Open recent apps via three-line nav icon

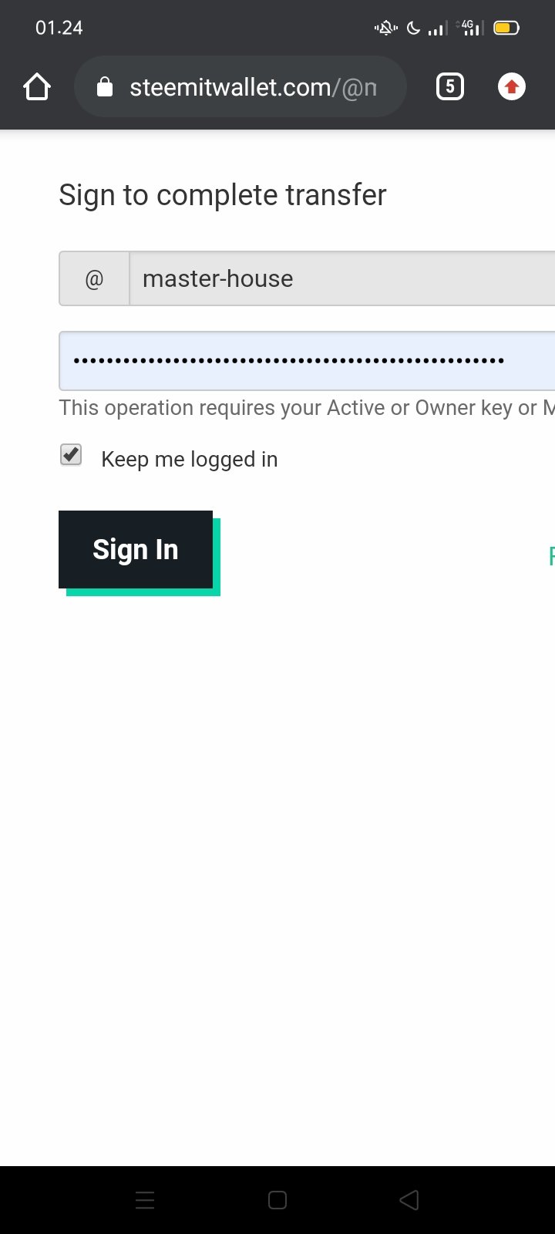tap(145, 1200)
